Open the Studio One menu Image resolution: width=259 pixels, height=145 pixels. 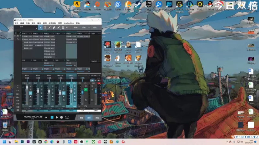(69, 23)
